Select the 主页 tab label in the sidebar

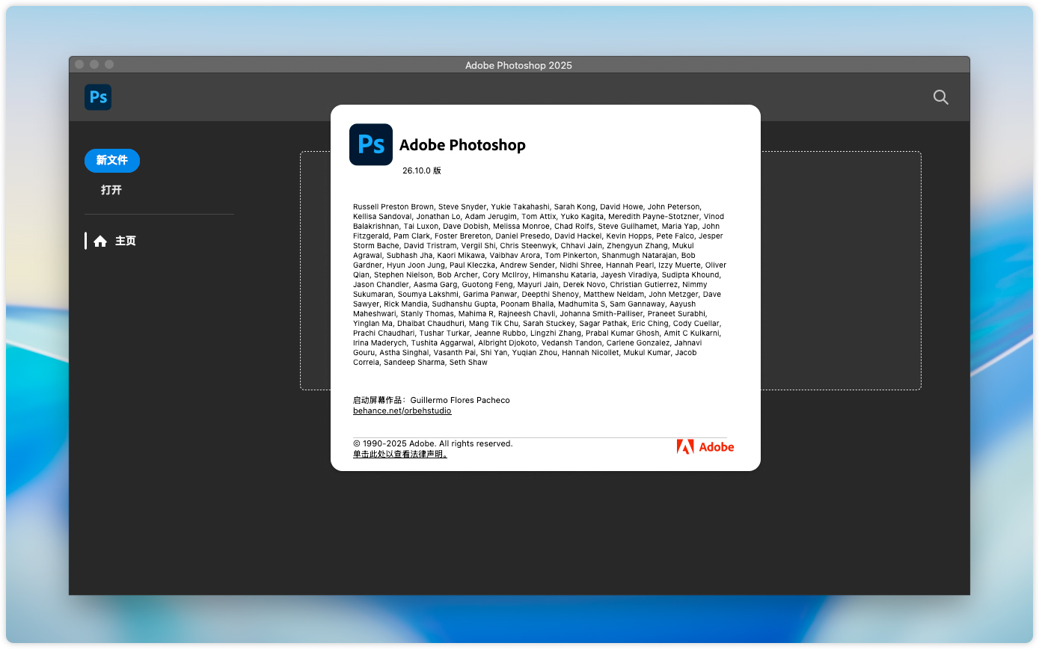point(126,242)
